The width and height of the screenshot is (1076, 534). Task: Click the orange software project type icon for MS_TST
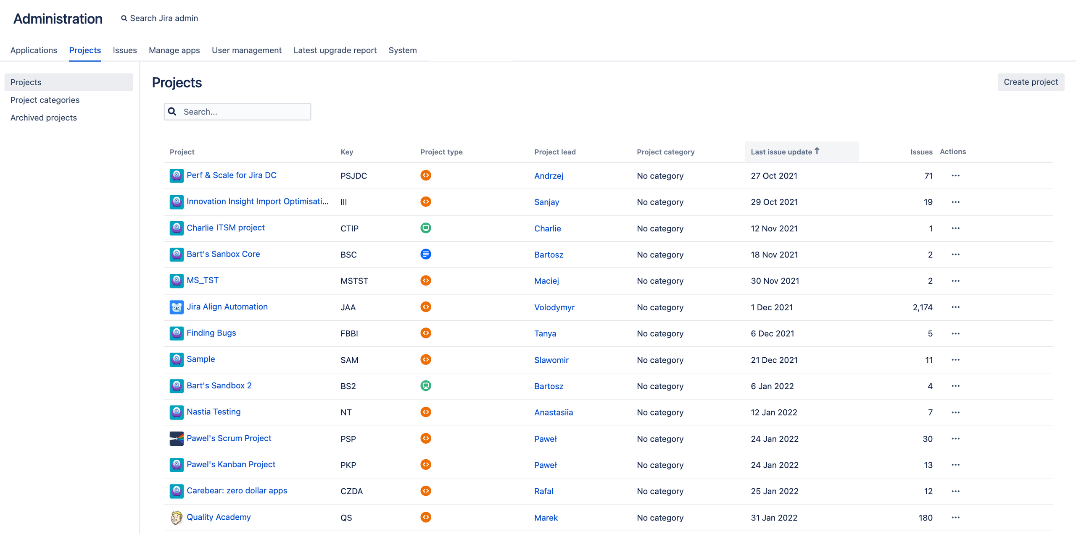point(425,280)
